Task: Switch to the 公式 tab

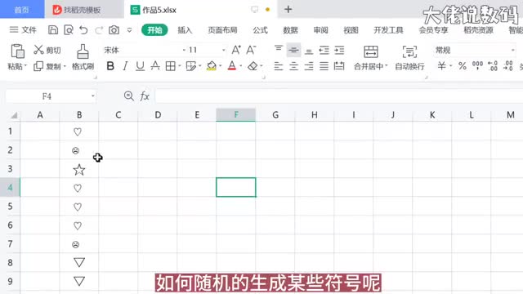Action: pos(260,30)
